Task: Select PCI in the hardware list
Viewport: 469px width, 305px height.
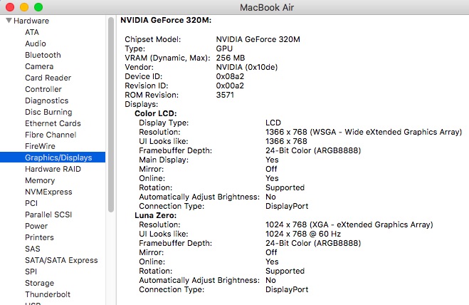Action: pos(31,203)
